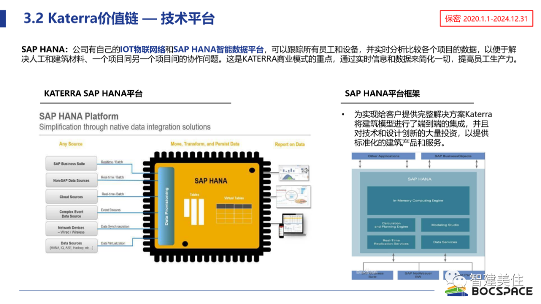Click the Data Virtualization connector label
The width and height of the screenshot is (541, 304).
pos(113,243)
